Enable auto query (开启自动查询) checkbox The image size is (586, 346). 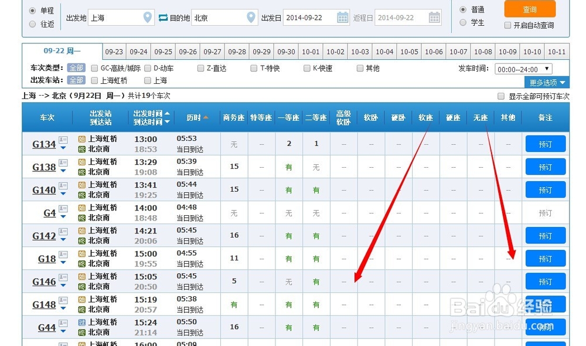click(507, 25)
